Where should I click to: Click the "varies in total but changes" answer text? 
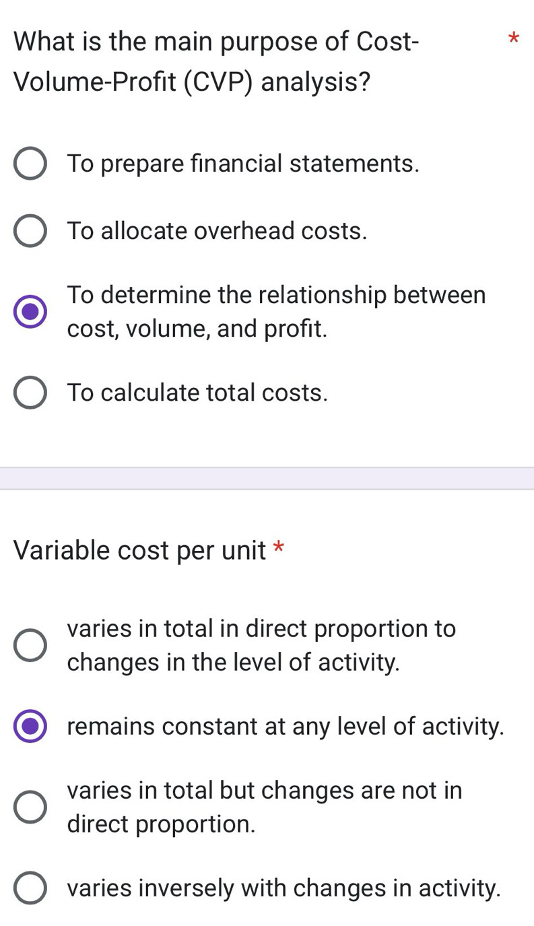coord(265,790)
